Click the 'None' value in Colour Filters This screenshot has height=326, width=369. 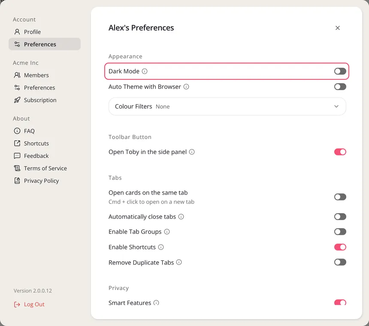click(x=163, y=106)
